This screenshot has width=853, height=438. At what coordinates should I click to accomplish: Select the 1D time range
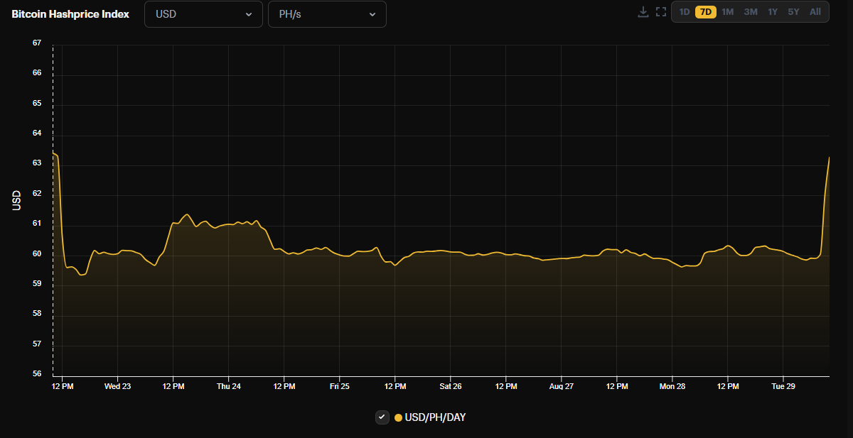pos(683,11)
